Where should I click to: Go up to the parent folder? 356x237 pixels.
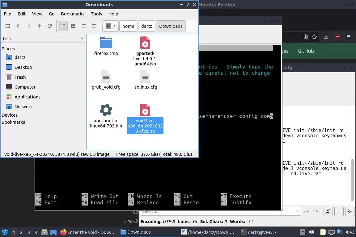(39, 26)
